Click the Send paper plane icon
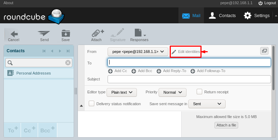278x140 pixels. 44,34
